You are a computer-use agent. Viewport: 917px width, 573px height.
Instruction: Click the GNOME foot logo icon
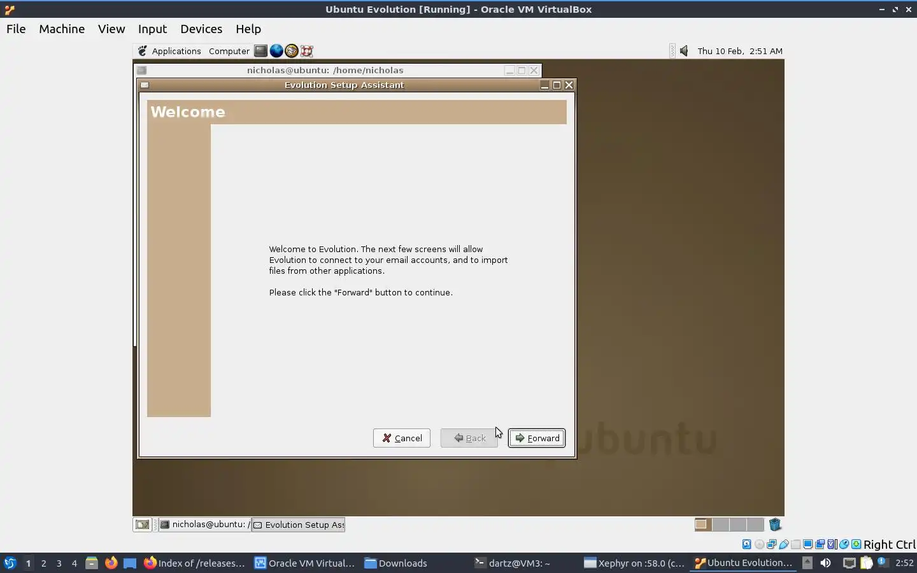pyautogui.click(x=143, y=51)
